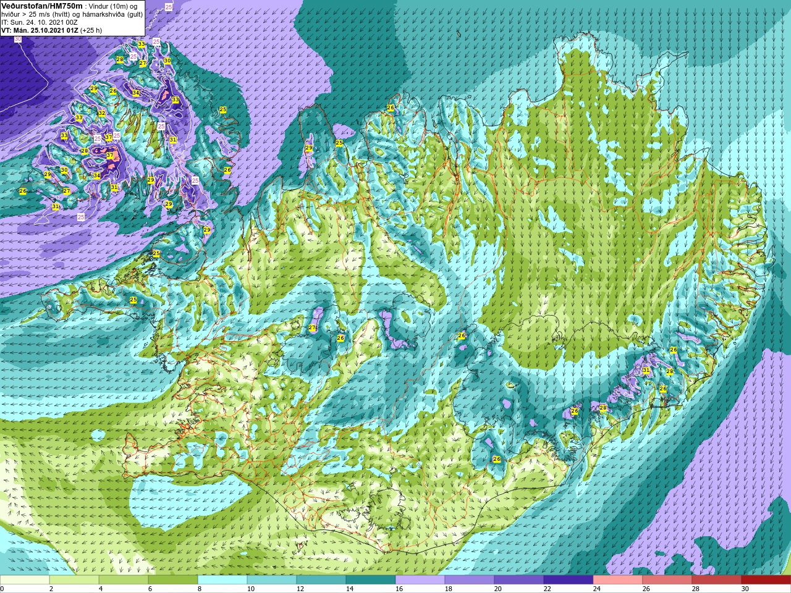Click the 'VT: Mán. 25.10.2021 01Z' valid time
Screen dimensions: 791x593
click(40, 30)
